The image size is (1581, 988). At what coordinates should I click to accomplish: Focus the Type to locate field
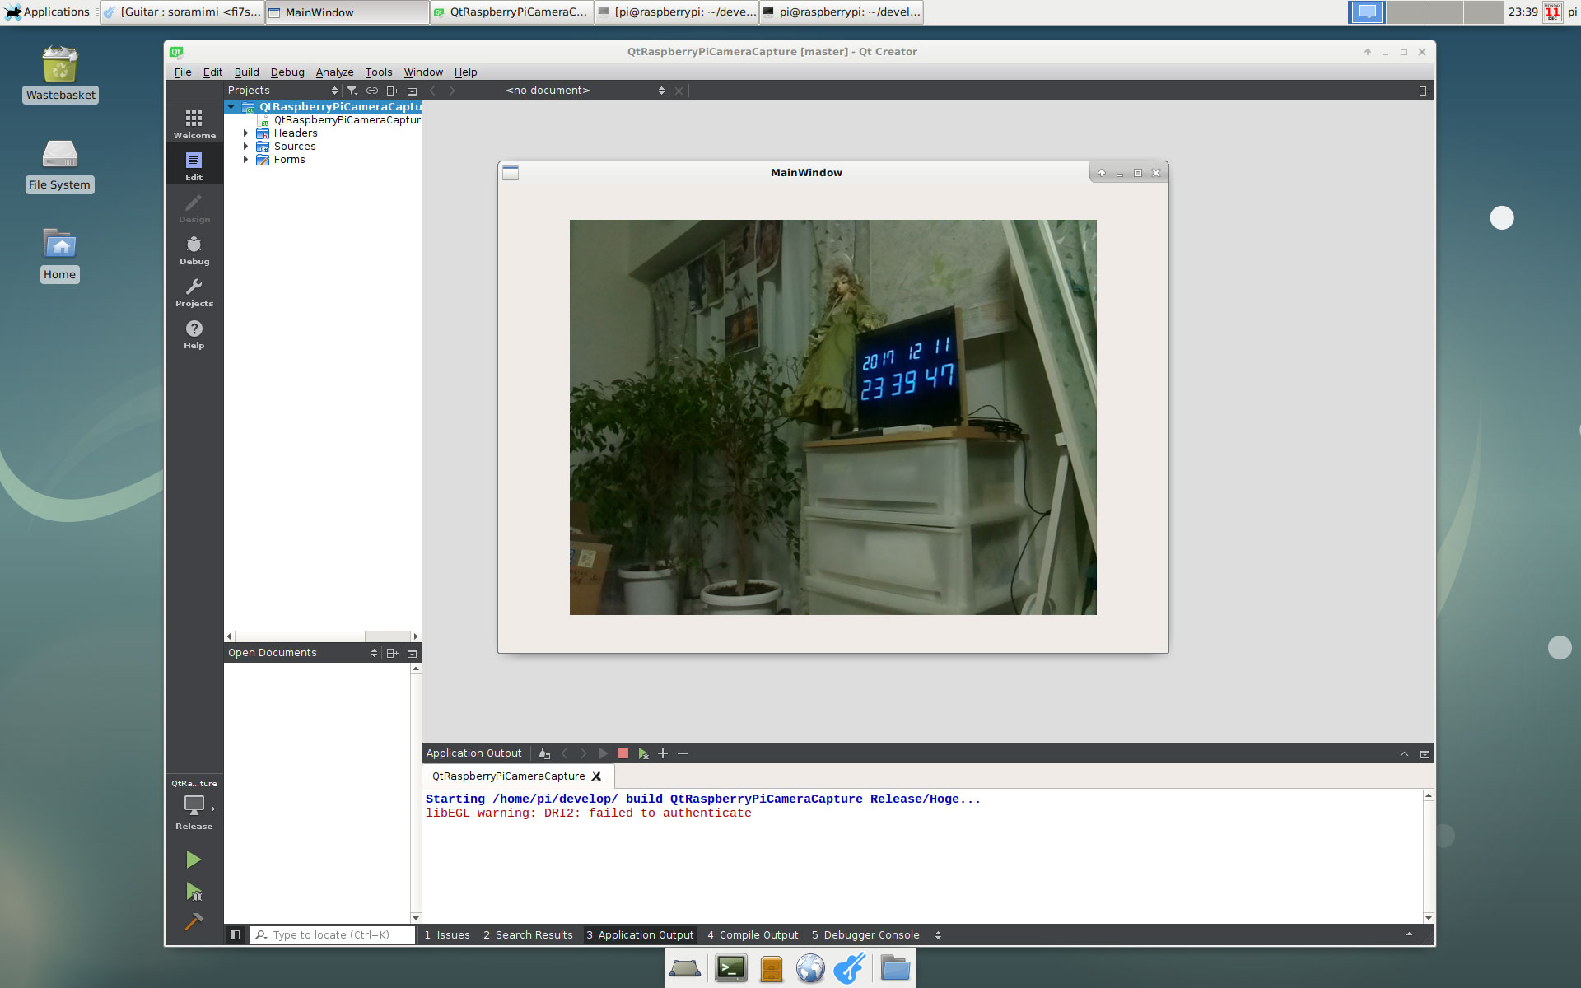333,934
